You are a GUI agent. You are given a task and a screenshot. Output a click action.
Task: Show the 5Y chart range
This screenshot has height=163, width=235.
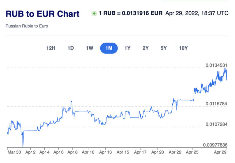click(x=164, y=48)
